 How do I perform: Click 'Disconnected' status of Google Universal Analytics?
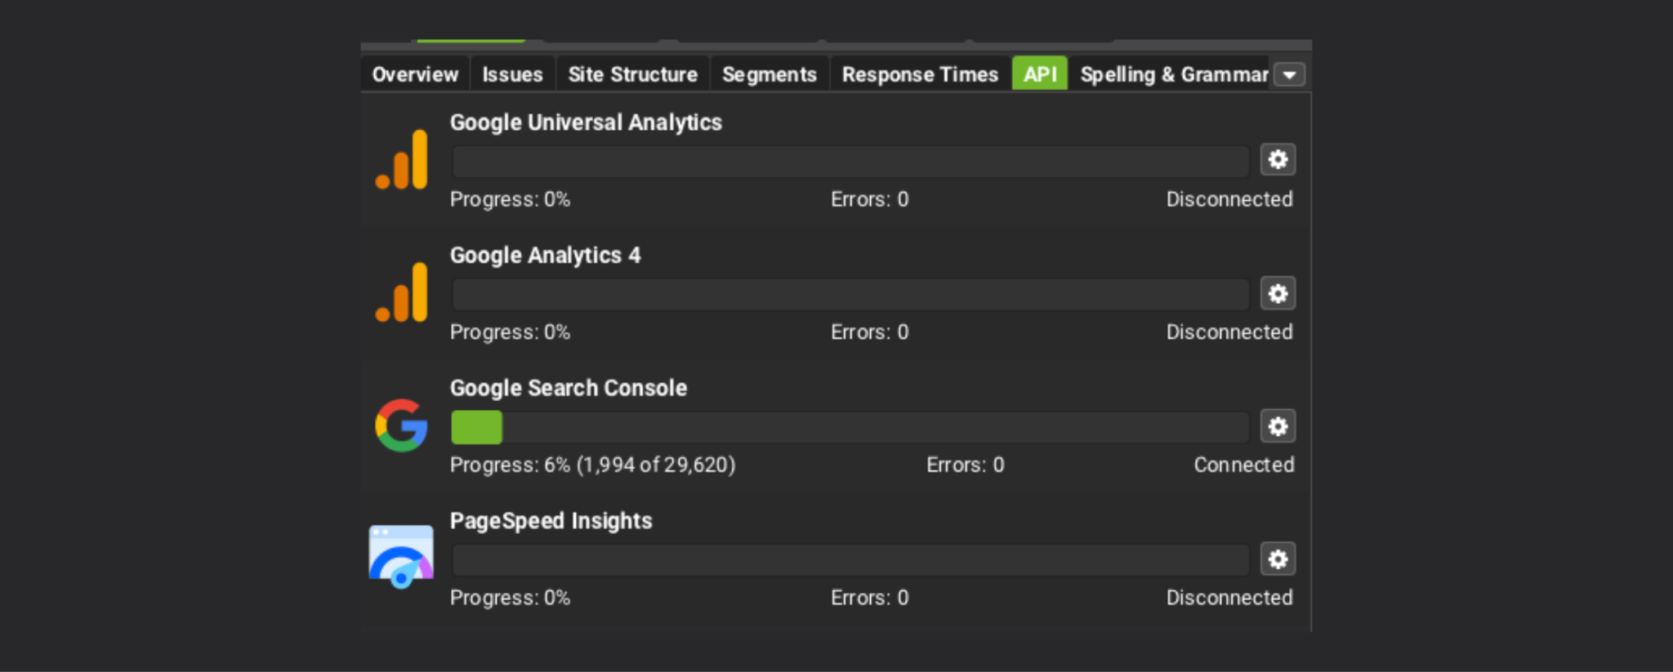1229,199
